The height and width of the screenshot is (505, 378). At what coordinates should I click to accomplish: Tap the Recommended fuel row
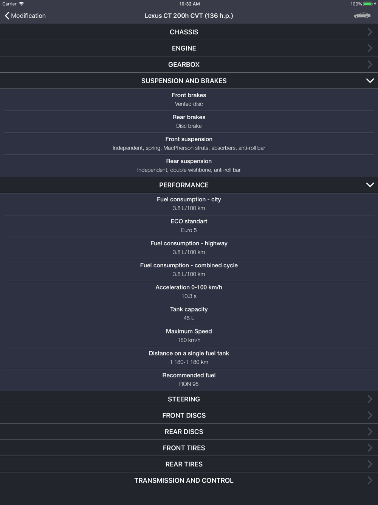(189, 379)
